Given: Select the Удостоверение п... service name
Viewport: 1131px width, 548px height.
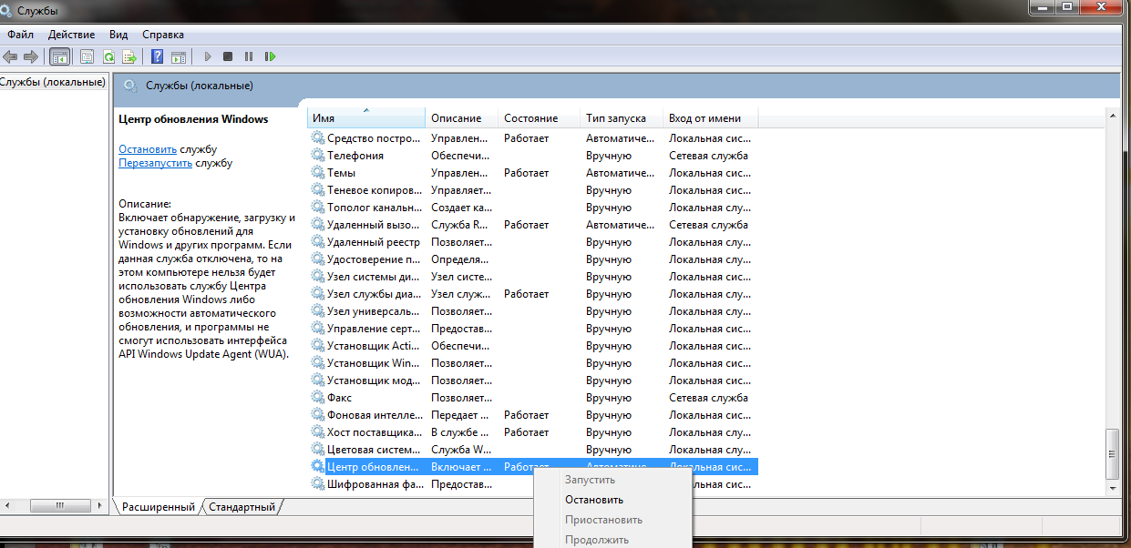Looking at the screenshot, I should point(374,259).
